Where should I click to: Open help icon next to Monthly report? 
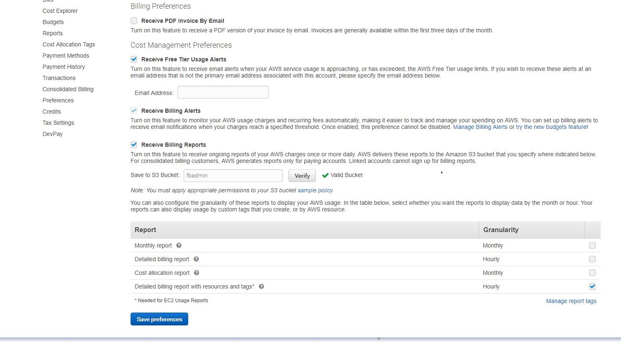click(x=179, y=245)
